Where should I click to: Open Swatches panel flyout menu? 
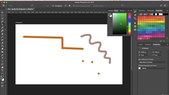click(x=167, y=11)
